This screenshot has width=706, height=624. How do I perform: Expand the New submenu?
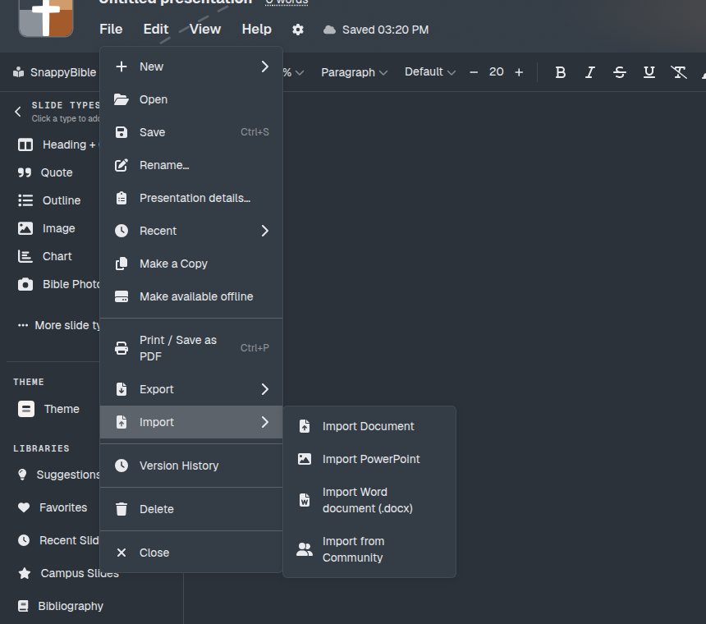(x=191, y=67)
